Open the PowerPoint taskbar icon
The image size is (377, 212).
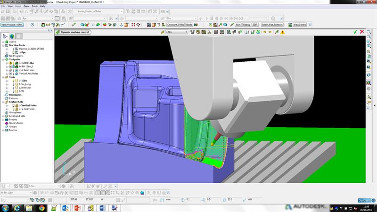click(78, 208)
